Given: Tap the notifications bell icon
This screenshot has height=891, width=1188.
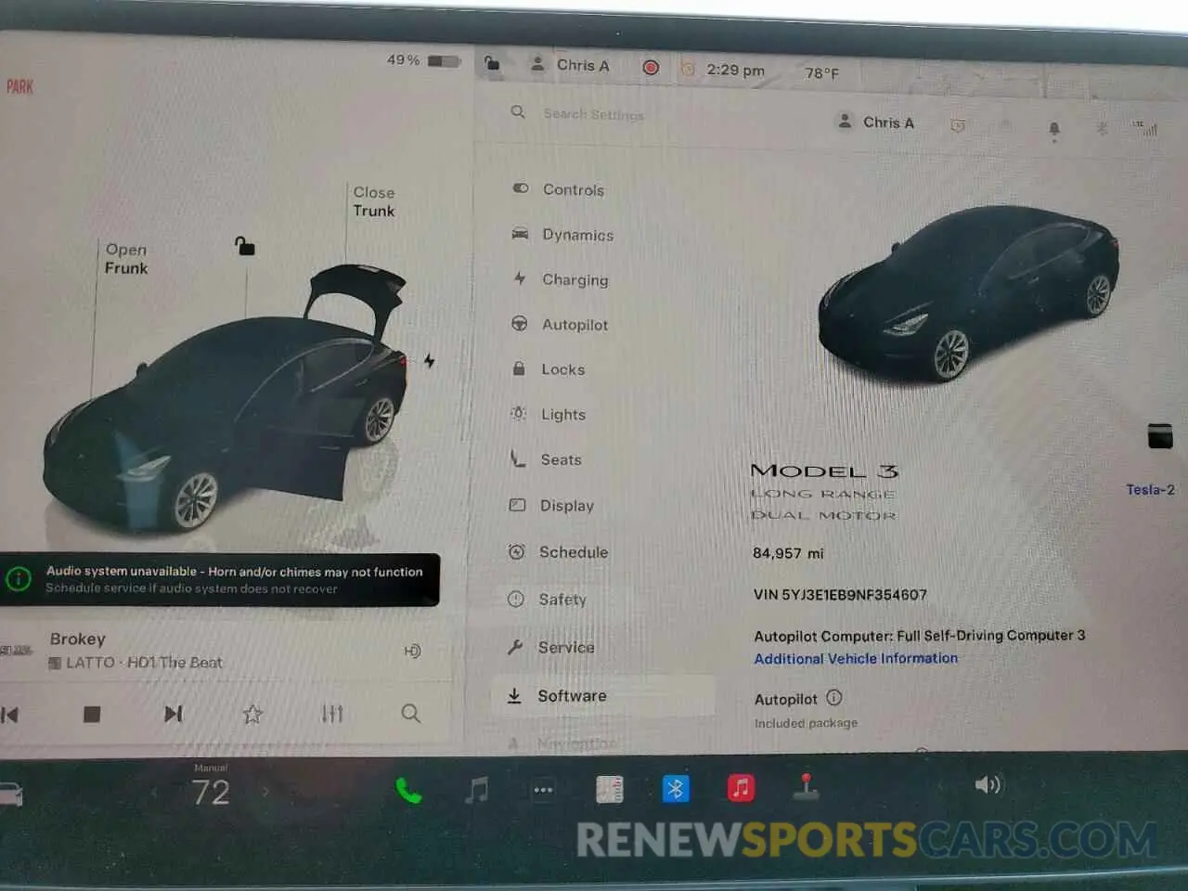Looking at the screenshot, I should pyautogui.click(x=1054, y=130).
